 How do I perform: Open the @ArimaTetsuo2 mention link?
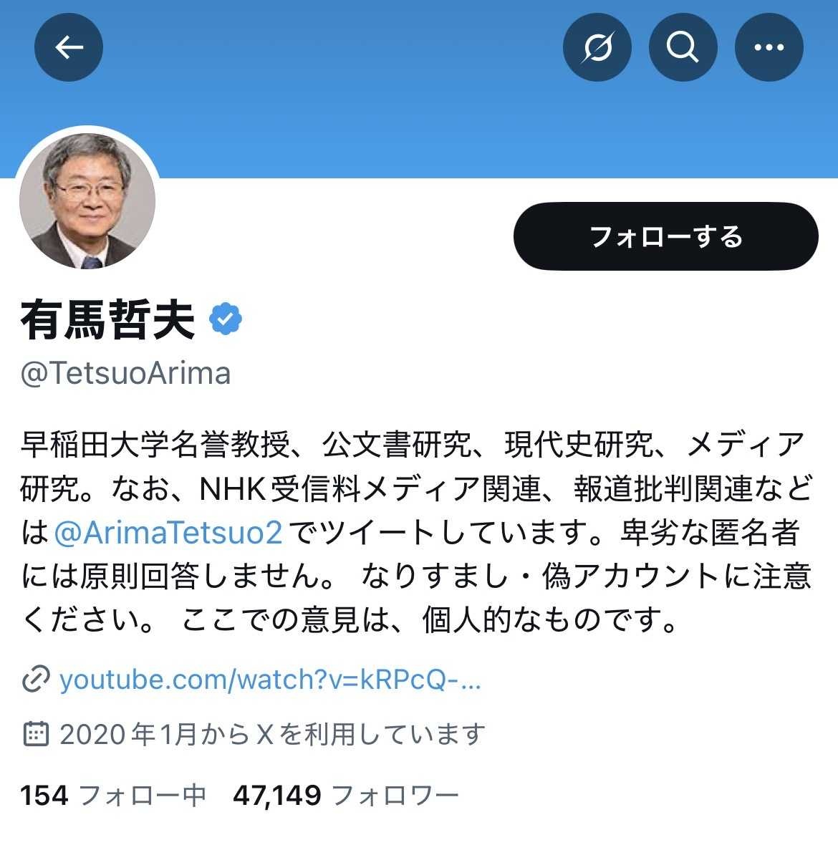point(168,533)
